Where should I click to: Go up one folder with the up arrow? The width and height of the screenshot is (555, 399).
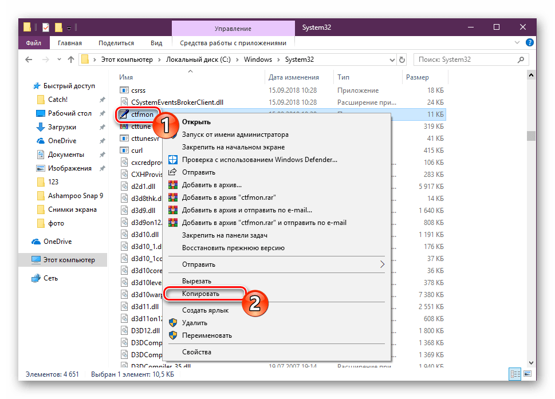pos(71,60)
